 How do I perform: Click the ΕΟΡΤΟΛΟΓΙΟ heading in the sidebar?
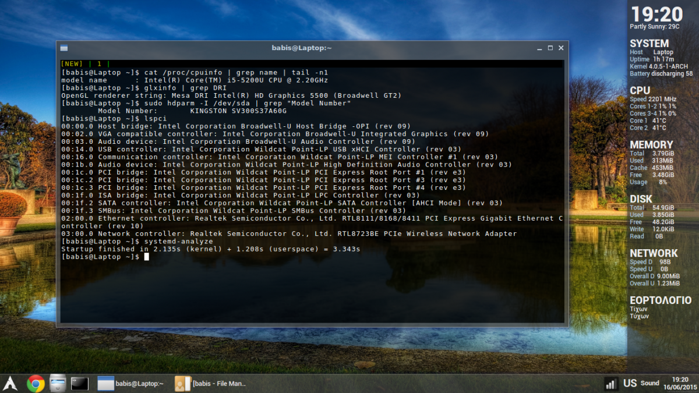click(x=661, y=301)
